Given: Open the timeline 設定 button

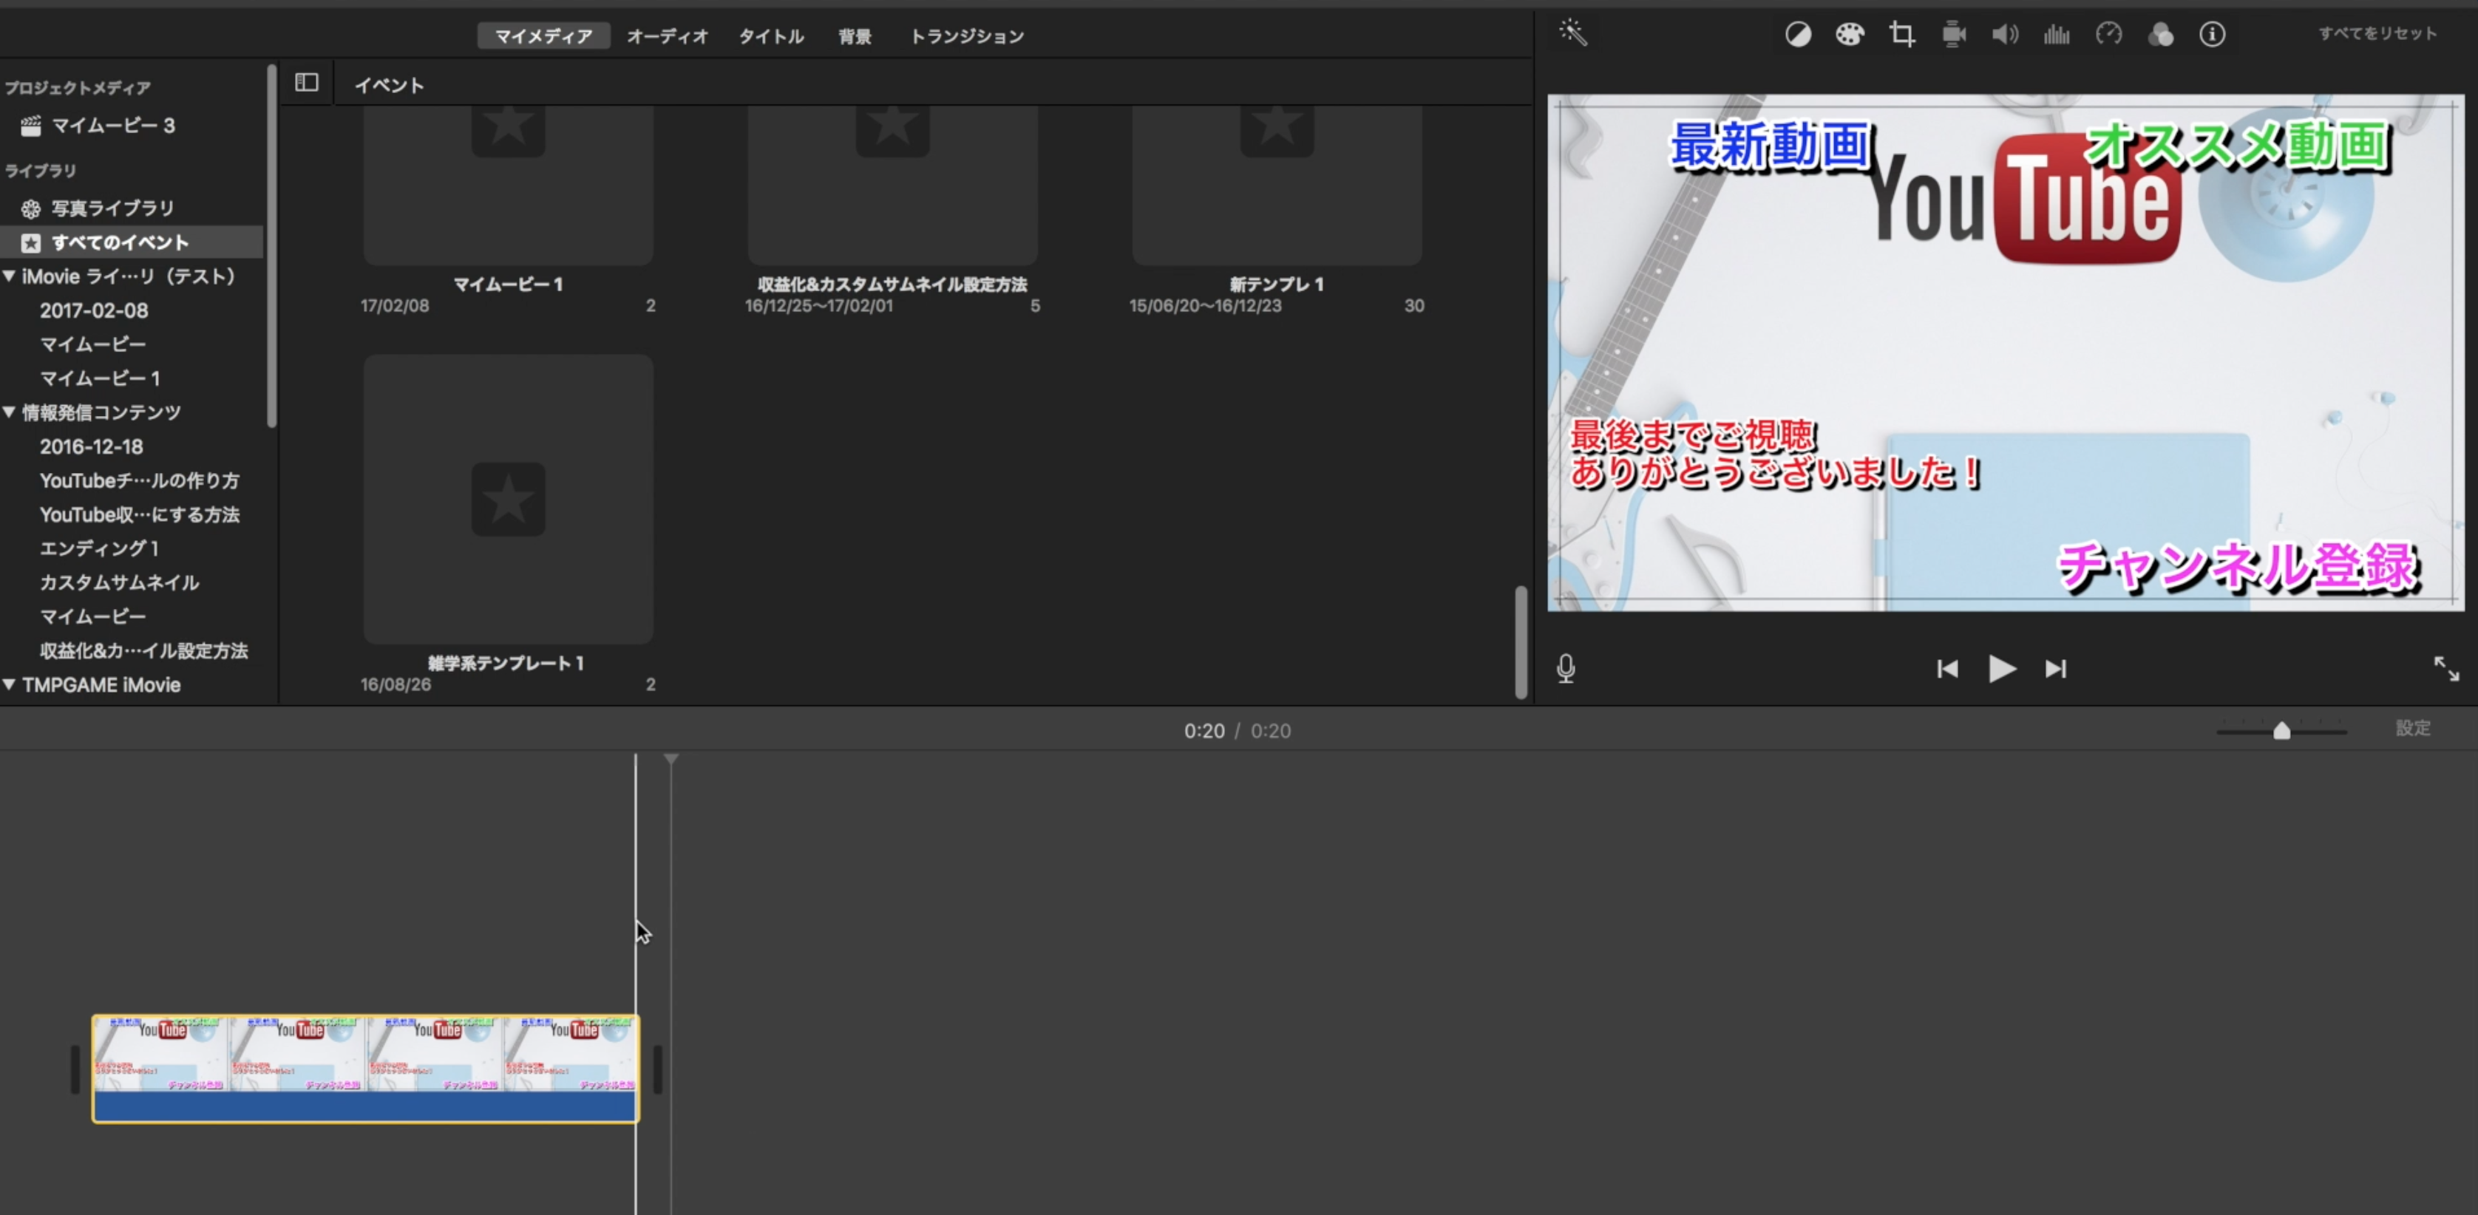Looking at the screenshot, I should (x=2413, y=728).
